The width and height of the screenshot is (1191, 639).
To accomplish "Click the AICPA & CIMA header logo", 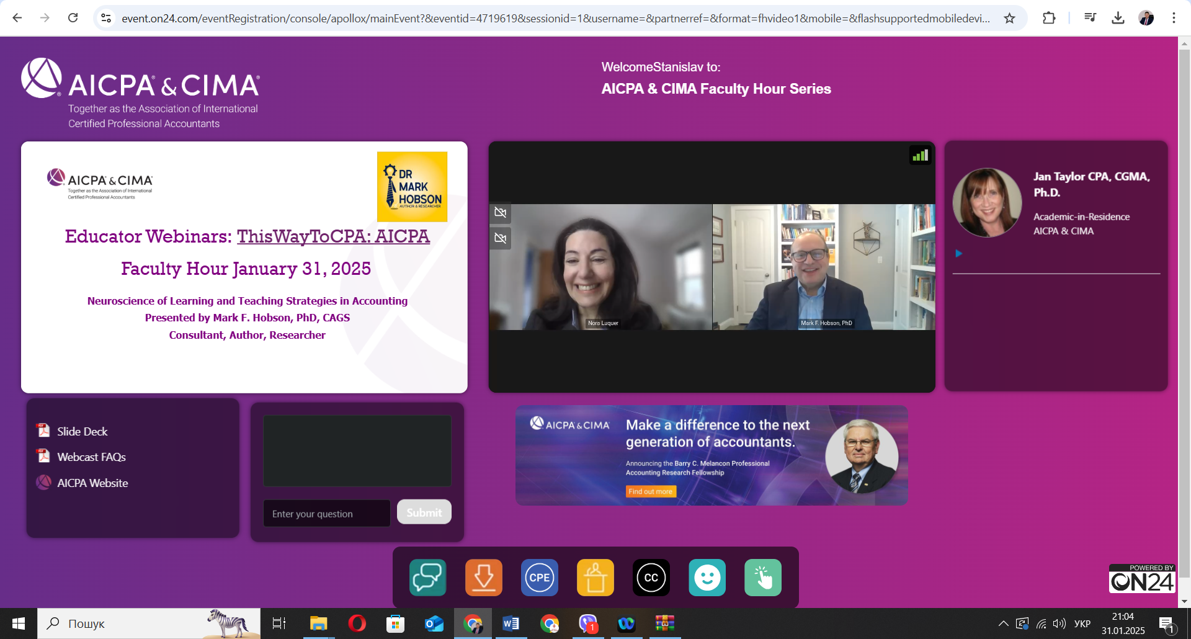I will (141, 93).
